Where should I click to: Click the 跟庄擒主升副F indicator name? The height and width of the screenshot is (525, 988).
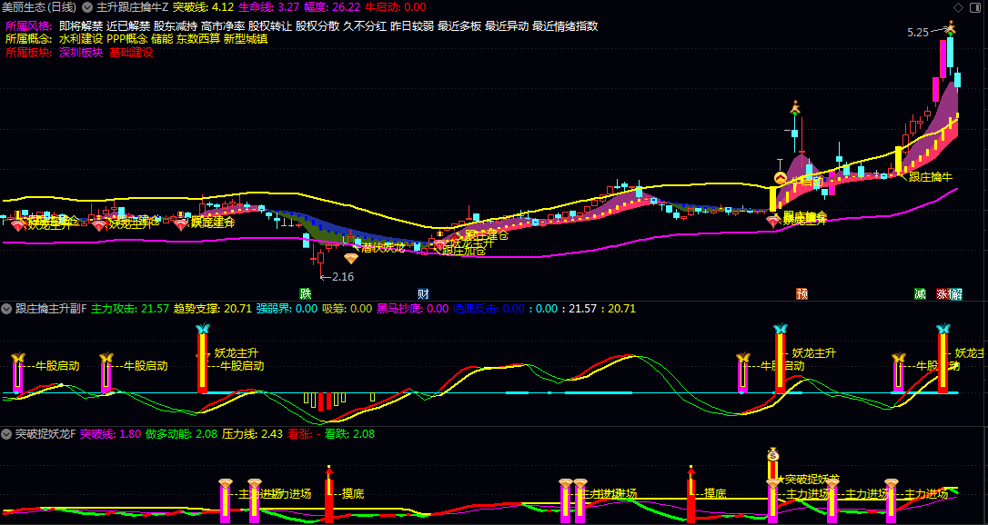point(51,309)
